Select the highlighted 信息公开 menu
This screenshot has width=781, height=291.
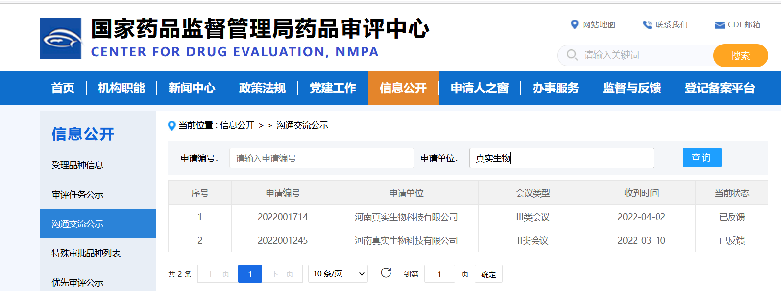[403, 88]
